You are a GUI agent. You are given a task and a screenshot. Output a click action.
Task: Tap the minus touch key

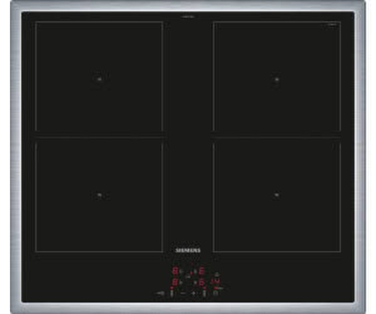point(183,293)
